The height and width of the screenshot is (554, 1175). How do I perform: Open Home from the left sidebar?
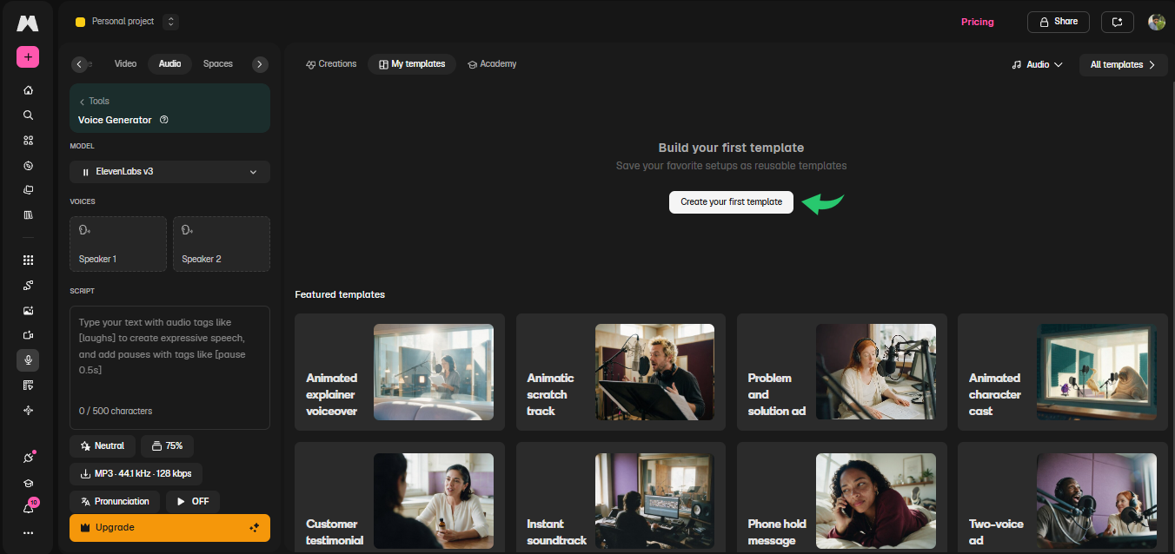pyautogui.click(x=28, y=90)
